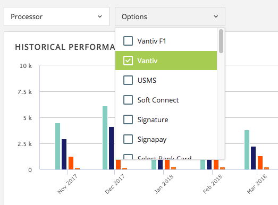Uncheck the Vantiv option checkbox

(x=128, y=61)
